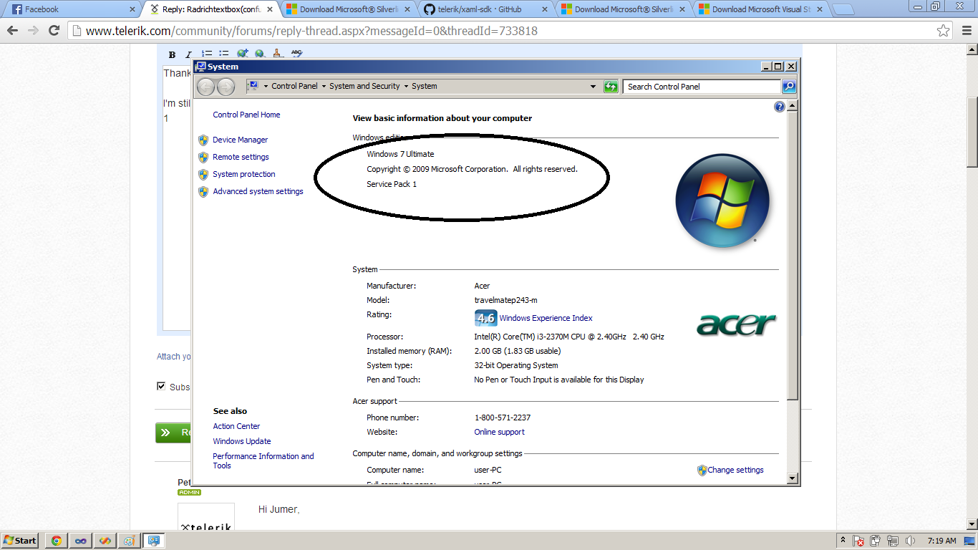Click Change settings link
This screenshot has width=978, height=550.
point(735,470)
